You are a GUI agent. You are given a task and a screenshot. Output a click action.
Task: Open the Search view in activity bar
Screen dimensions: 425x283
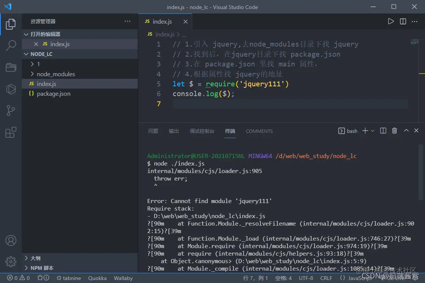(11, 45)
